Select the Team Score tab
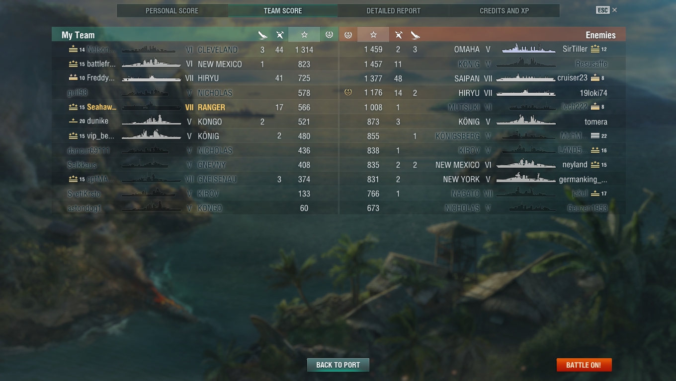The image size is (676, 381). pos(282,10)
